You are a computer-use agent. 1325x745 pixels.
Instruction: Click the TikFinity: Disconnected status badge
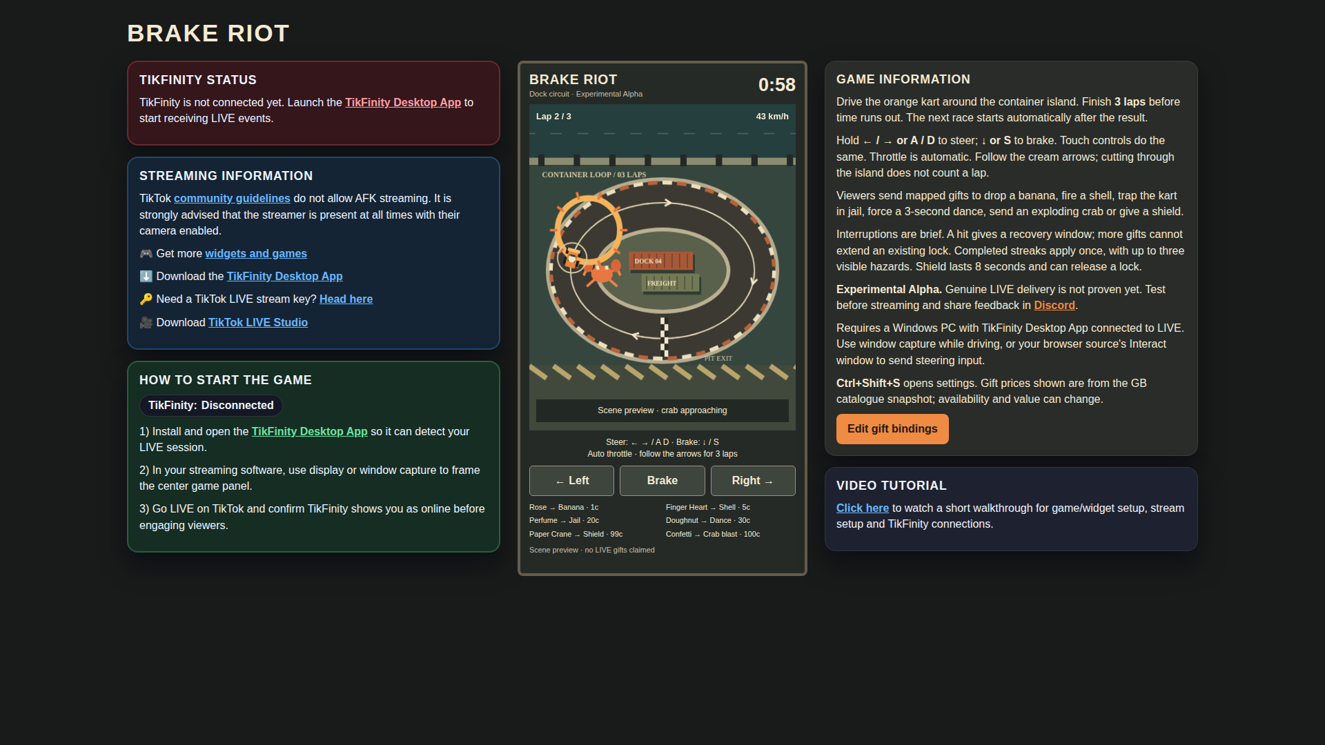tap(211, 406)
